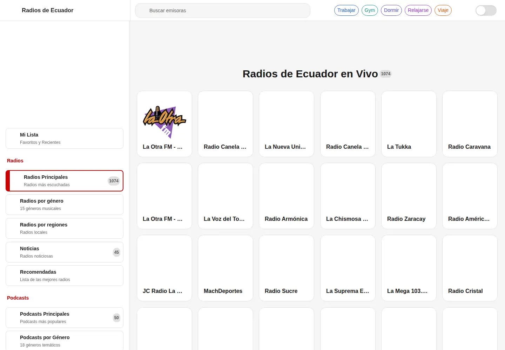The width and height of the screenshot is (505, 350).
Task: Toggle the switch in the top bar
Action: pos(486,10)
